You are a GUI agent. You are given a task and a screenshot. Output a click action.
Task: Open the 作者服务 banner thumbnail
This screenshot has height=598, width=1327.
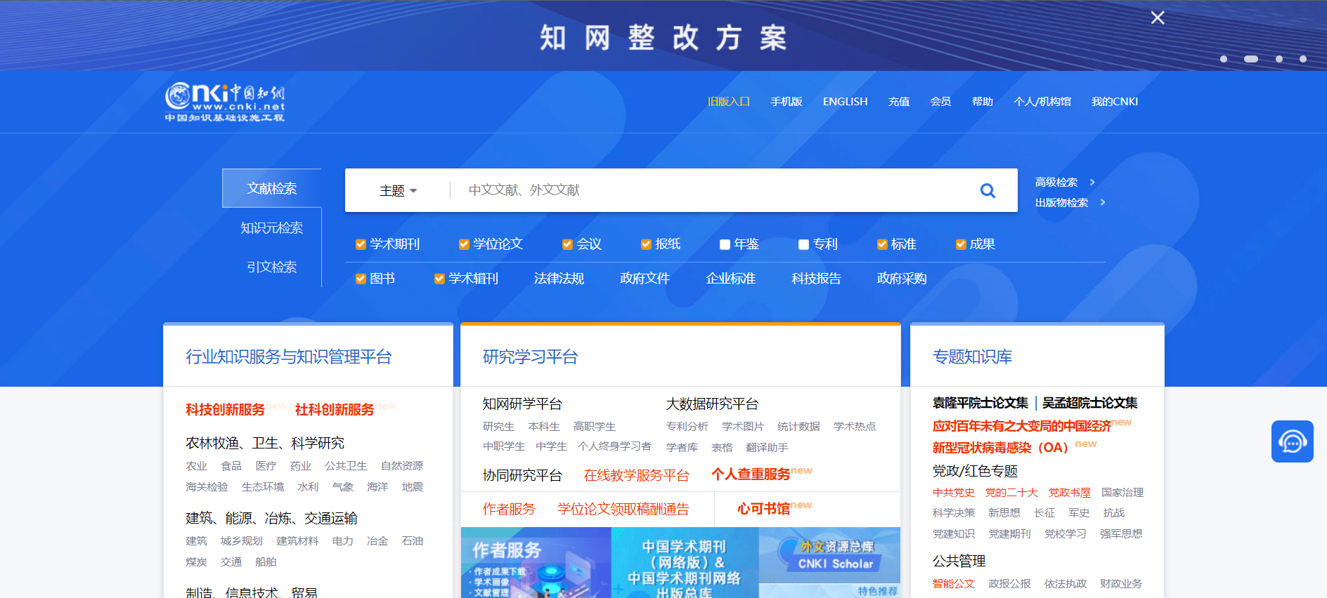point(536,563)
